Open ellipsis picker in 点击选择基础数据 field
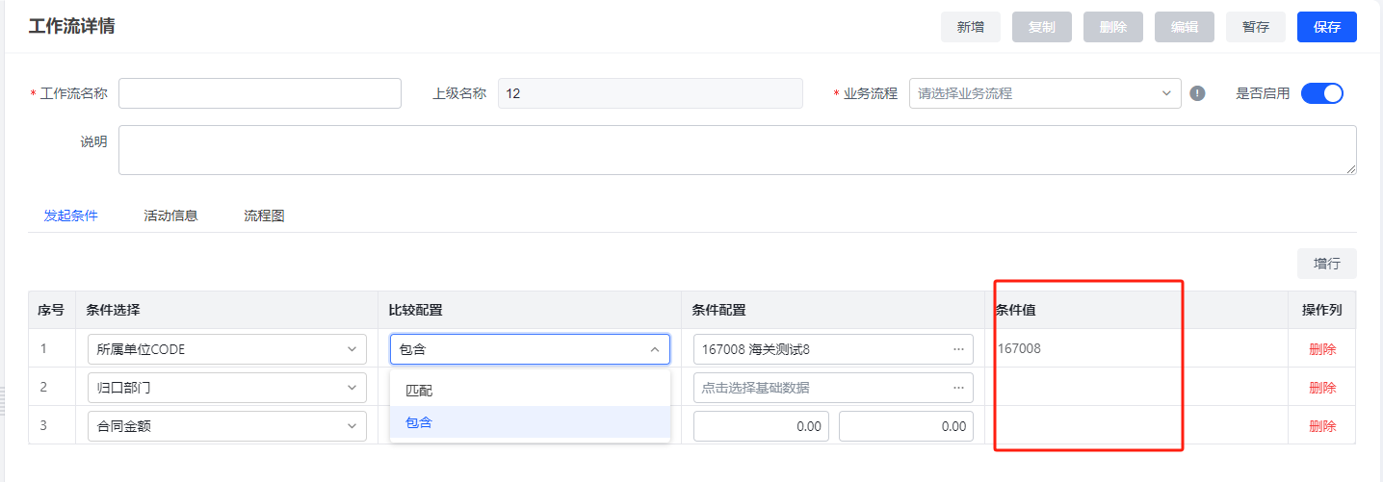 tap(958, 388)
